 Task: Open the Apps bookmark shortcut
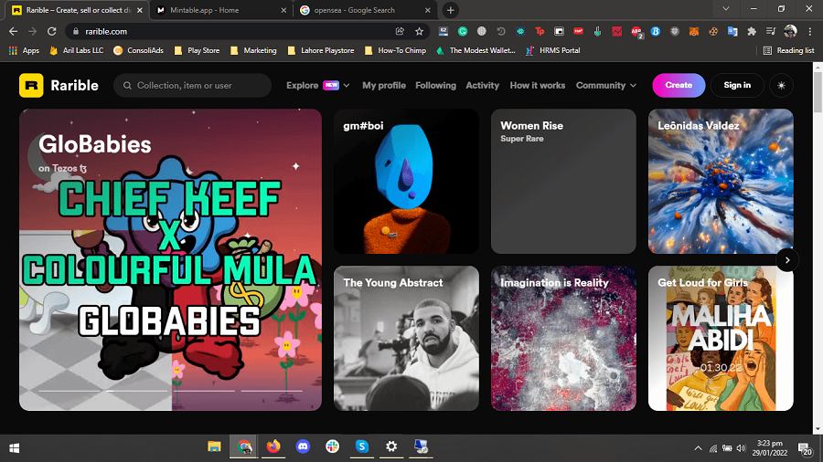24,50
